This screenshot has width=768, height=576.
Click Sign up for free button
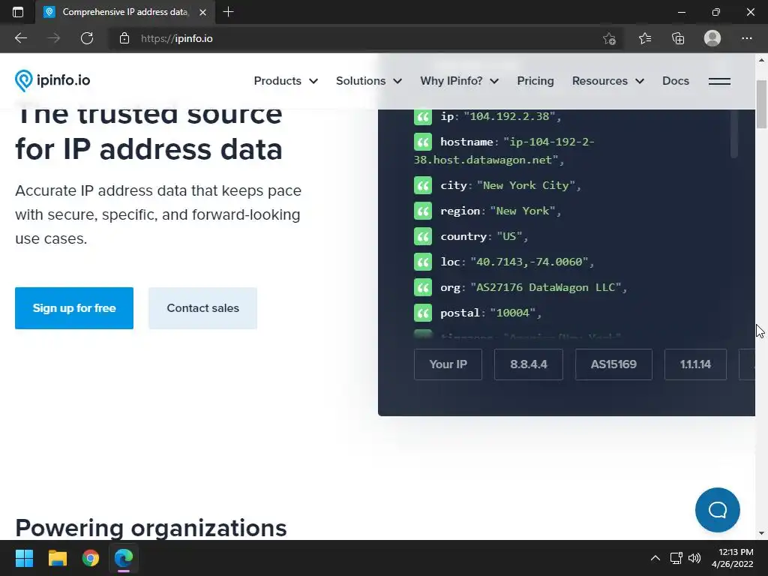[74, 308]
